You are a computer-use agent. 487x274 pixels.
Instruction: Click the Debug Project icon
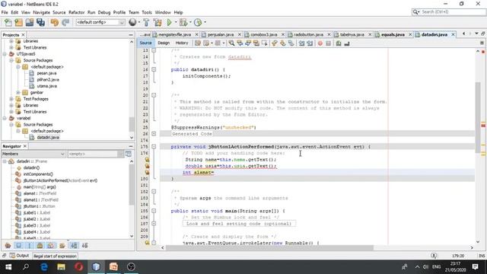point(183,22)
